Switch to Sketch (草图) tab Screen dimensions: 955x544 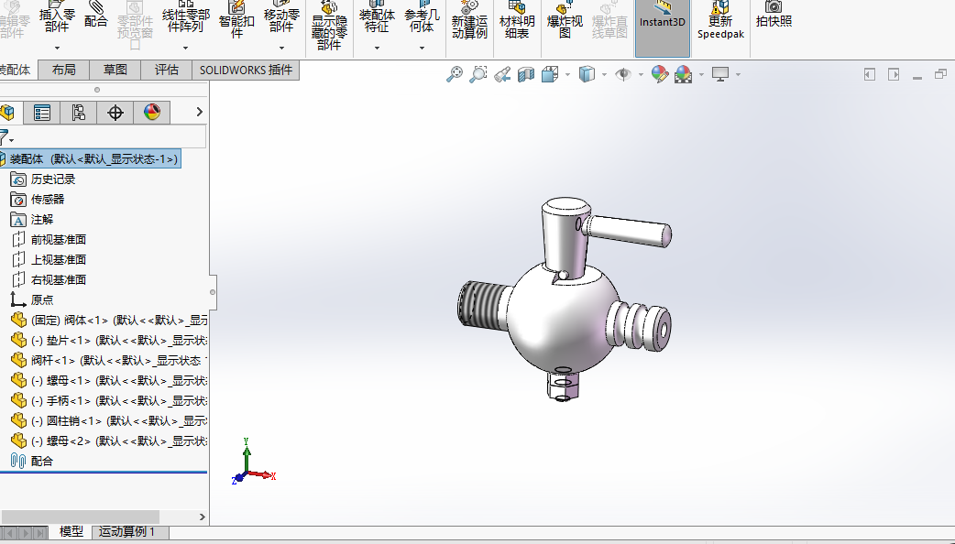[115, 70]
